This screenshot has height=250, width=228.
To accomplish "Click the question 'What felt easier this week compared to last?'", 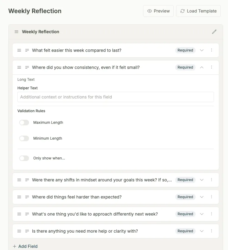I will coord(77,50).
